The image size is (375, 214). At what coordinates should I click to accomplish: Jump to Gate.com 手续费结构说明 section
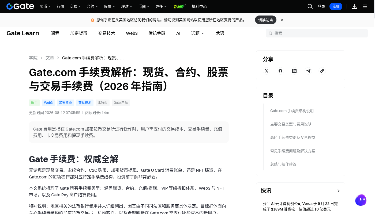coord(292,111)
